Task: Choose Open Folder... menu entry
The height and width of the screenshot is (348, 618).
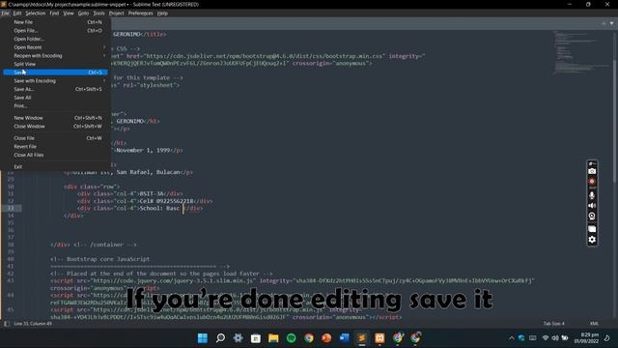Action: point(55,39)
